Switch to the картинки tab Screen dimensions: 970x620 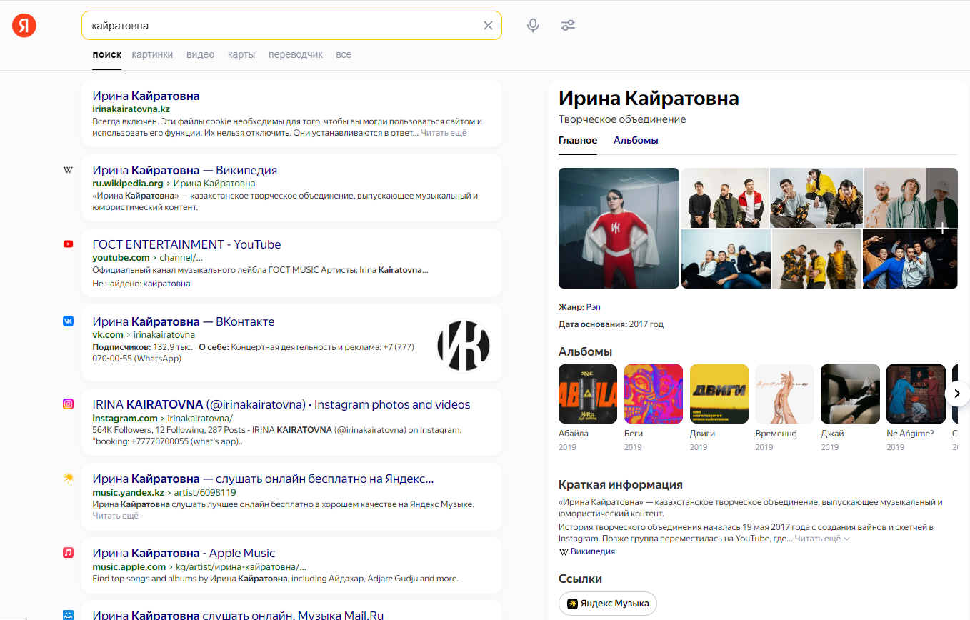click(x=152, y=54)
